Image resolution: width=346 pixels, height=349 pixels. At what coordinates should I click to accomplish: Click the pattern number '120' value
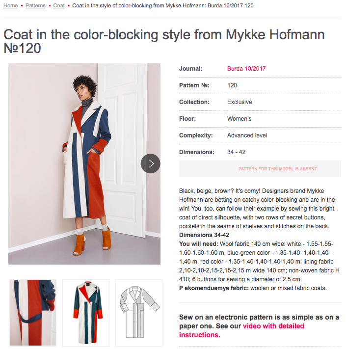coord(232,85)
